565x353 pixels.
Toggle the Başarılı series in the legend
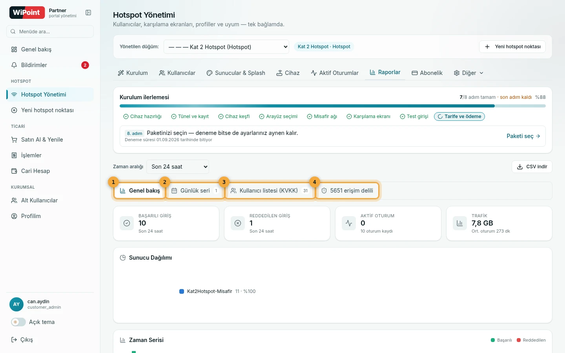coord(501,340)
